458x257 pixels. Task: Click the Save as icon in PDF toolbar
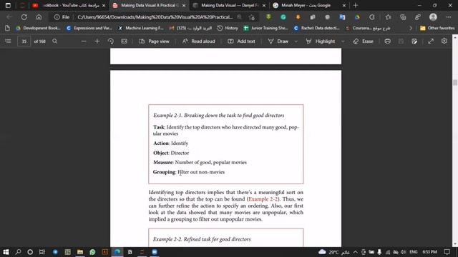414,41
